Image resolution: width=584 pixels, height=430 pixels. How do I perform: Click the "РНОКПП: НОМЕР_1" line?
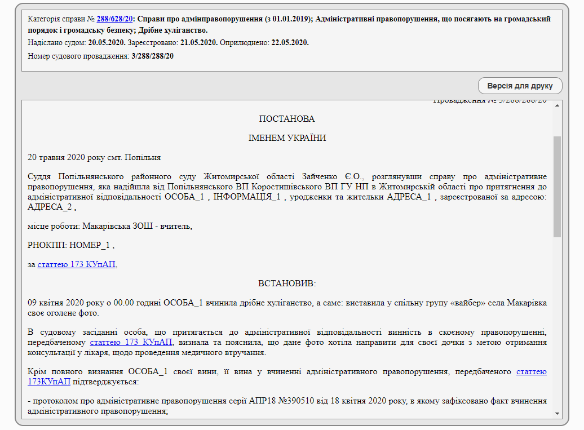(71, 245)
